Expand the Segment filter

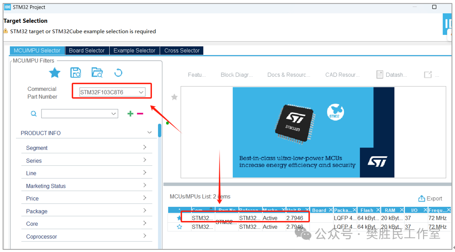tap(145, 147)
